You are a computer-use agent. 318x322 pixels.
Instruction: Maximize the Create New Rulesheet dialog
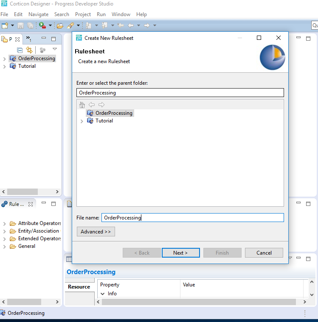click(259, 38)
